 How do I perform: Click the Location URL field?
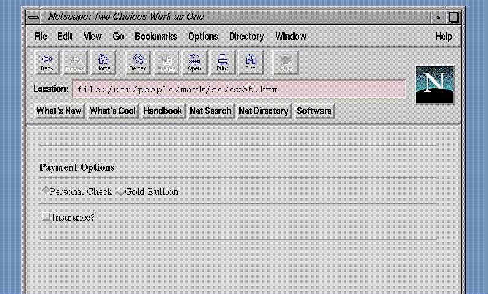tap(239, 89)
